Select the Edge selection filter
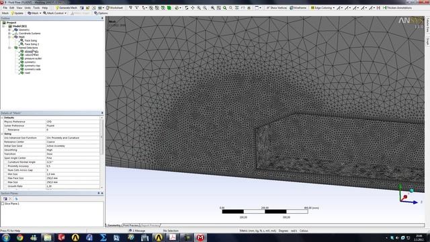The height and width of the screenshot is (242, 430). click(157, 8)
